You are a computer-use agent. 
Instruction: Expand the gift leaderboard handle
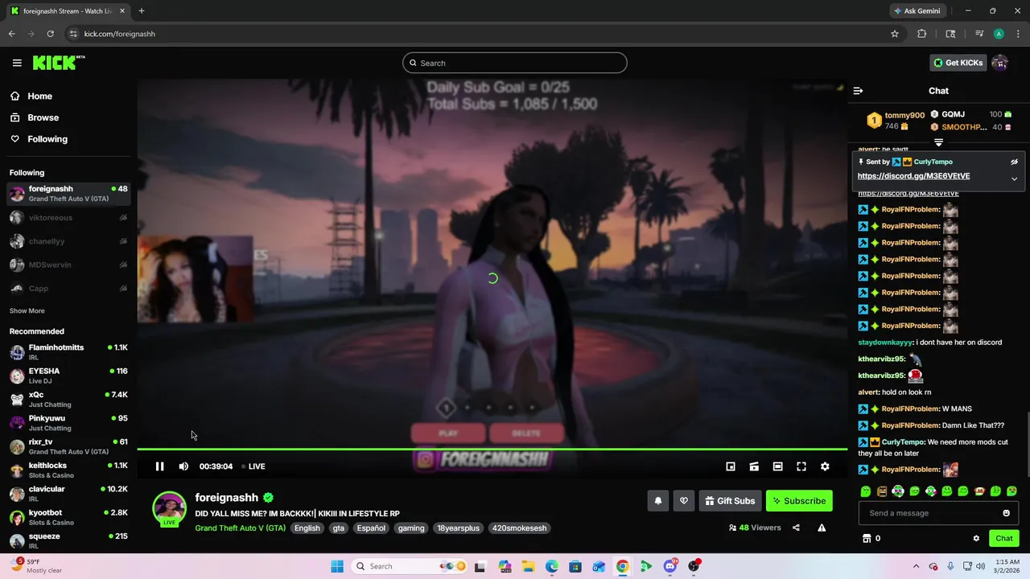pyautogui.click(x=938, y=142)
